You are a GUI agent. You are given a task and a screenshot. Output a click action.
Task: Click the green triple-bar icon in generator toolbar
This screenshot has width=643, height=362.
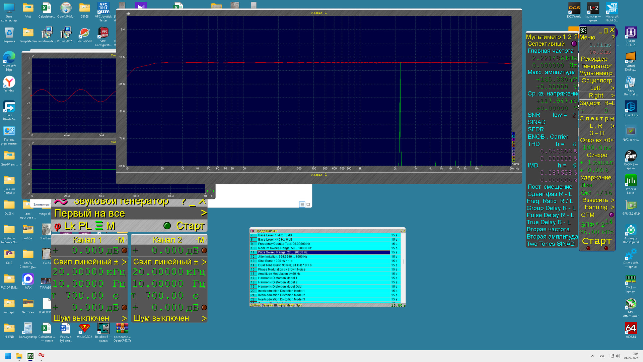click(99, 226)
